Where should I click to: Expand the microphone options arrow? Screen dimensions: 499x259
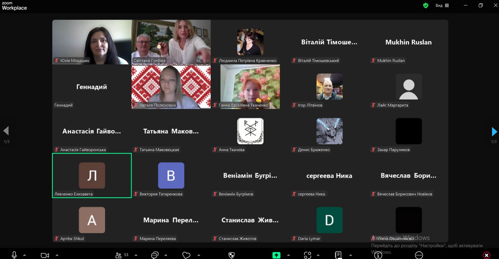[25, 255]
